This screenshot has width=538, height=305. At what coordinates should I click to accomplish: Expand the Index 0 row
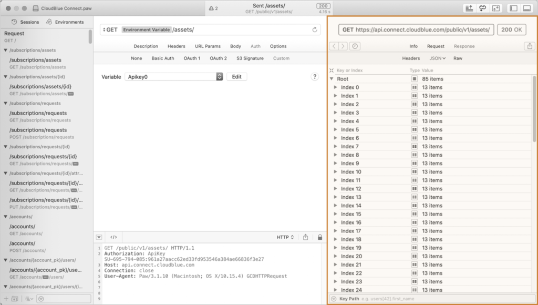pos(336,87)
